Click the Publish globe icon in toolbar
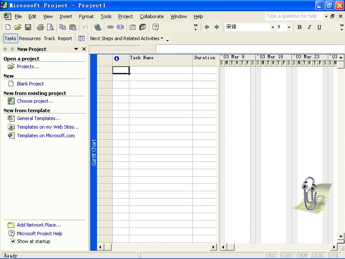The image size is (345, 259). 97,27
